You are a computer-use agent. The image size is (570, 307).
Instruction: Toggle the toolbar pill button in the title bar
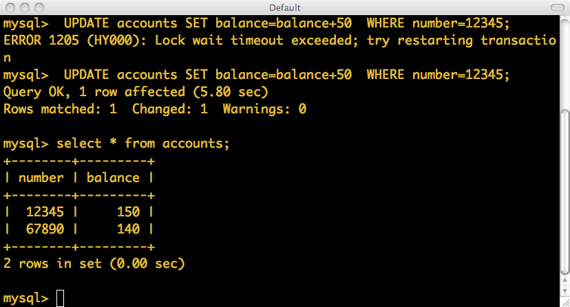[x=558, y=8]
